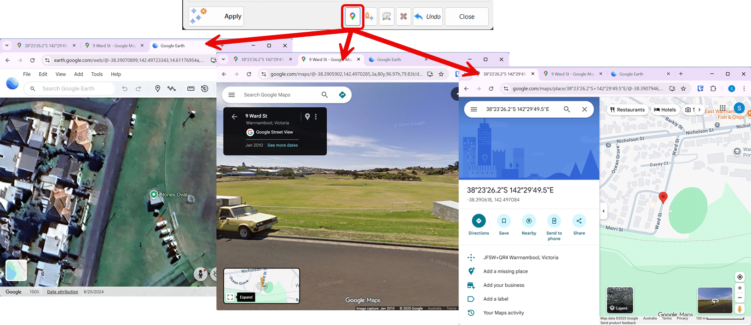The height and width of the screenshot is (325, 751).
Task: Switch to 9 Ward St tab in left window
Action: (x=114, y=46)
